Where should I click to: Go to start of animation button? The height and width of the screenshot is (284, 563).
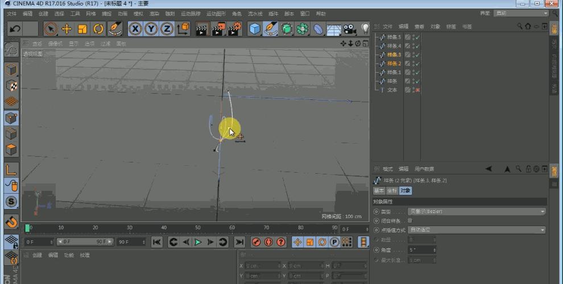tap(157, 242)
